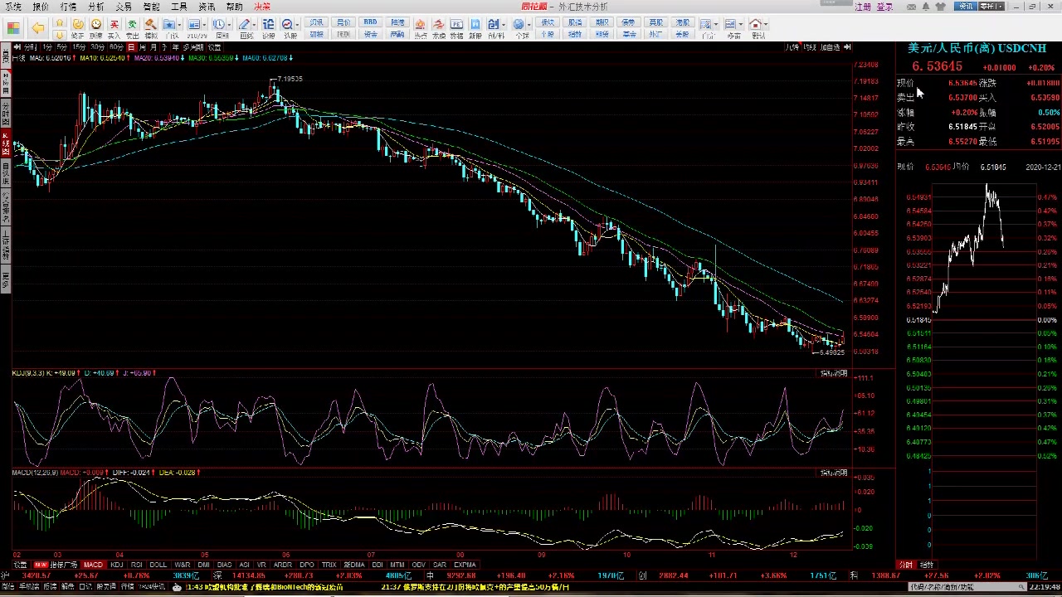This screenshot has height=597, width=1062.
Task: Expand the F10/F9 dropdown arrow
Action: 205,25
